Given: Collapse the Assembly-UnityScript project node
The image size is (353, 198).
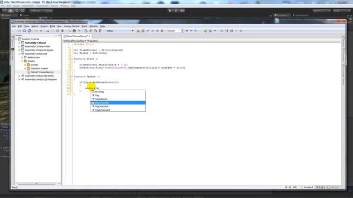Looking at the screenshot, I should click(x=19, y=54).
